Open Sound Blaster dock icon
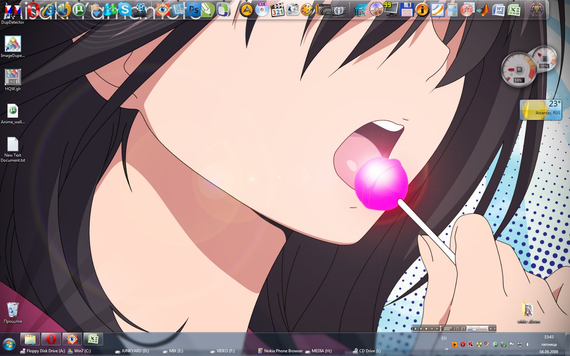Image resolution: width=570 pixels, height=356 pixels. 323,9
